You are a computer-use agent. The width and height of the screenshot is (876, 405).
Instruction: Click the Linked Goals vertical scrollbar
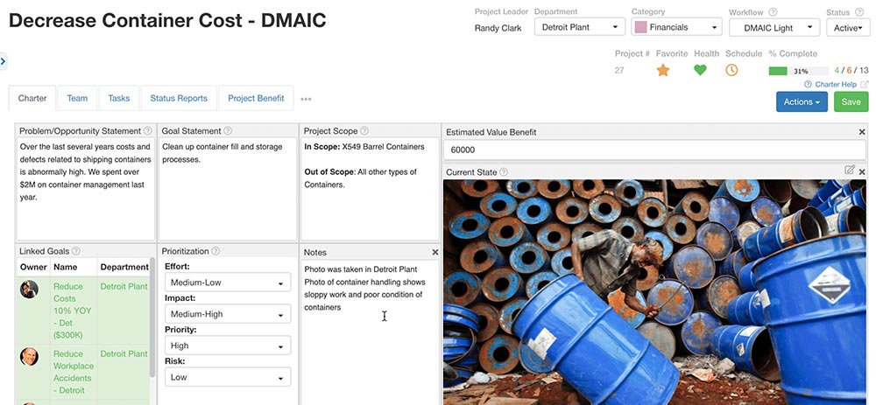tap(152, 318)
